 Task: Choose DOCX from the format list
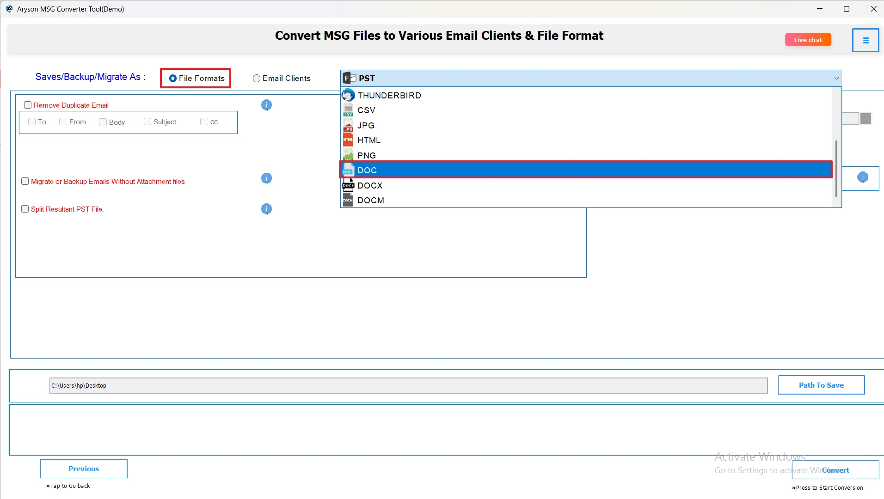(586, 185)
